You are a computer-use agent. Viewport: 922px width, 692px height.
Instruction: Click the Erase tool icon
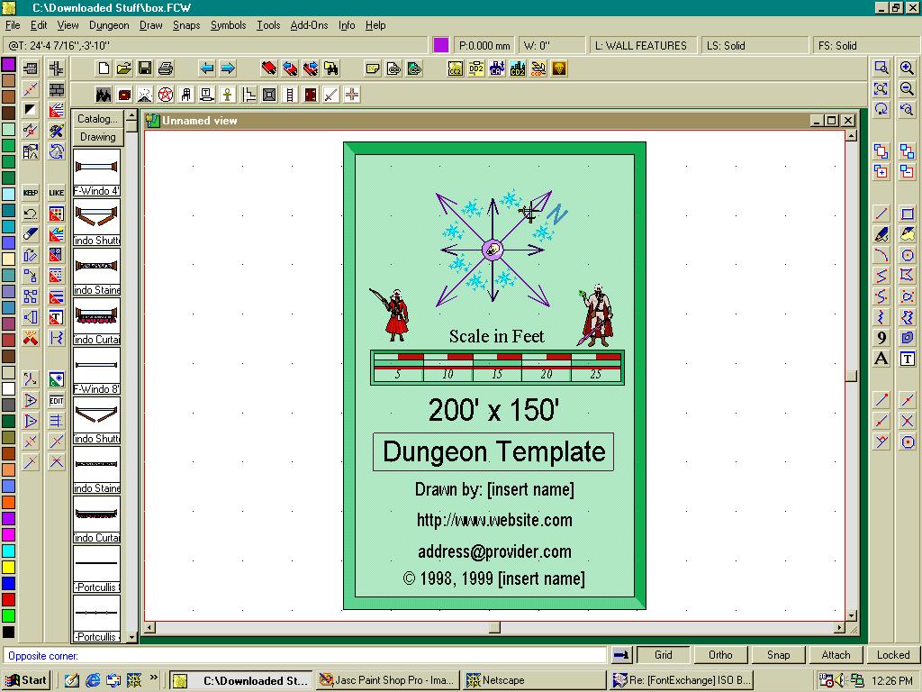[31, 234]
